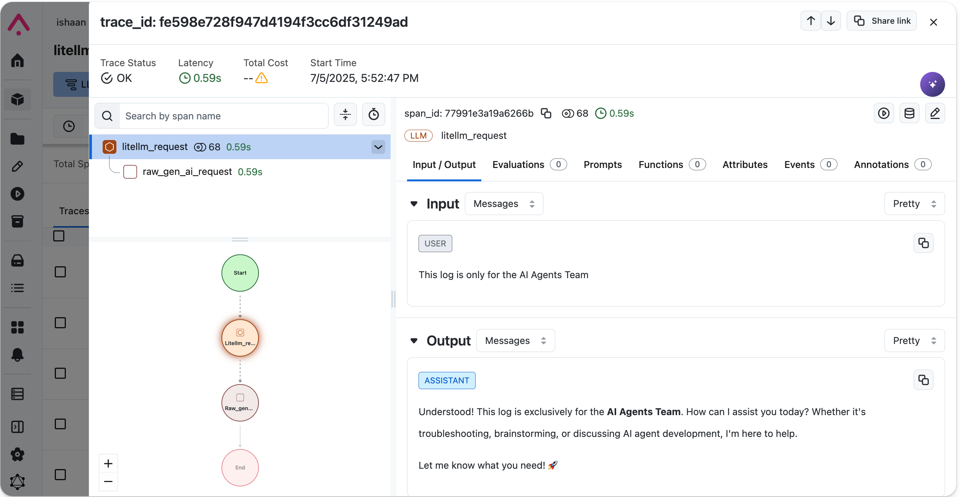This screenshot has width=960, height=497.
Task: Tick the last visible trace row checkbox
Action: click(x=60, y=475)
